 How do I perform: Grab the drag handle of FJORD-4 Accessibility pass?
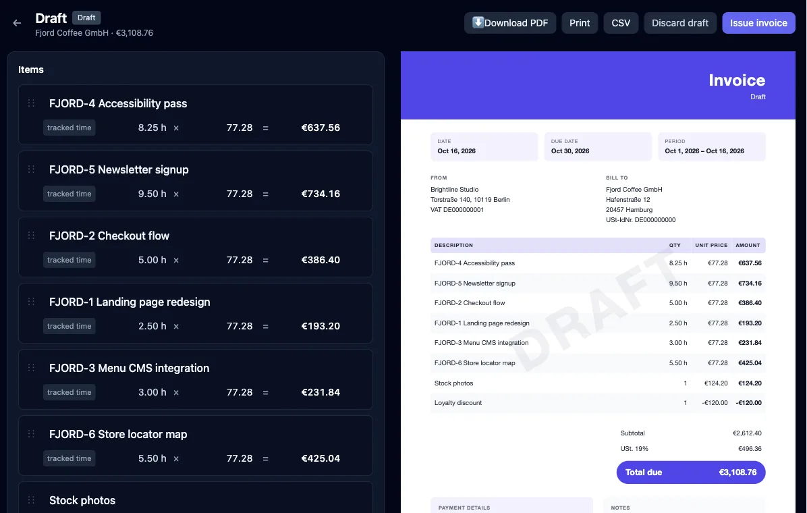click(32, 103)
